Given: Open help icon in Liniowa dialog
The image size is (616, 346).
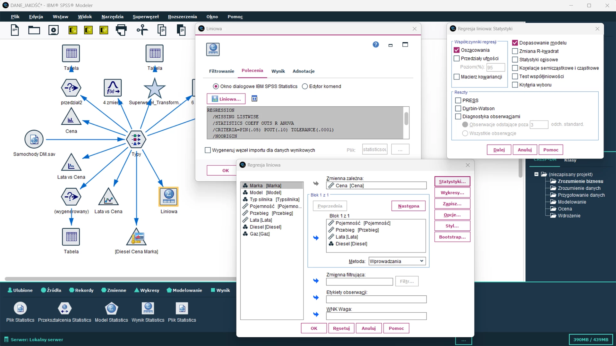Looking at the screenshot, I should (x=376, y=45).
